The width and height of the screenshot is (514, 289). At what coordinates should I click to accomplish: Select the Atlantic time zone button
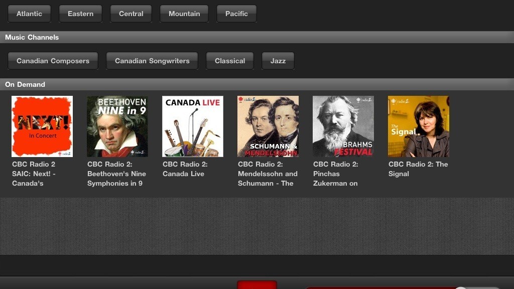point(29,14)
